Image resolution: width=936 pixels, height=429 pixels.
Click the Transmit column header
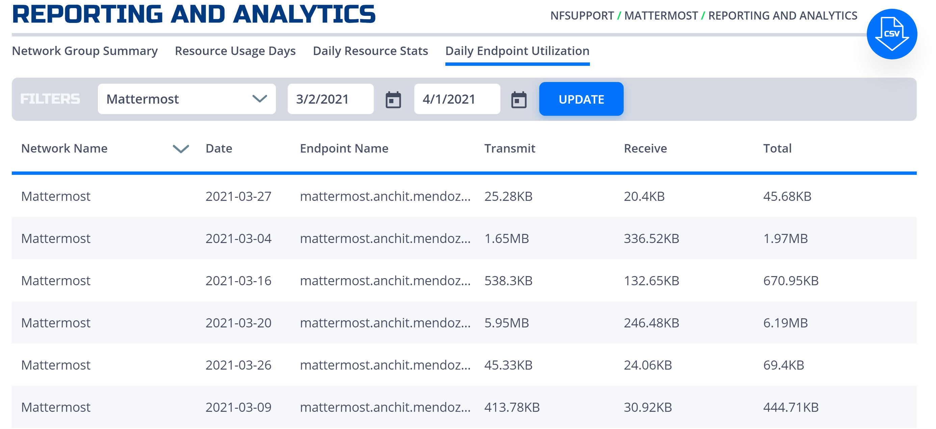510,149
